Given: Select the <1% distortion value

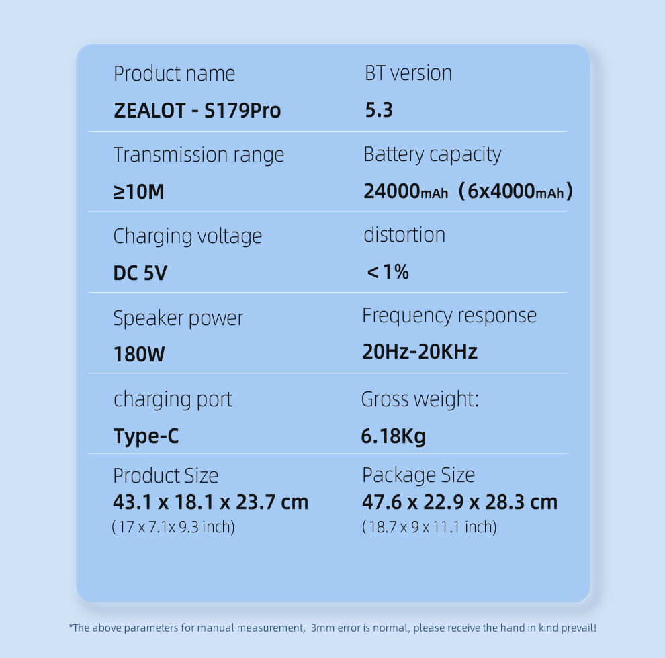Looking at the screenshot, I should (388, 272).
